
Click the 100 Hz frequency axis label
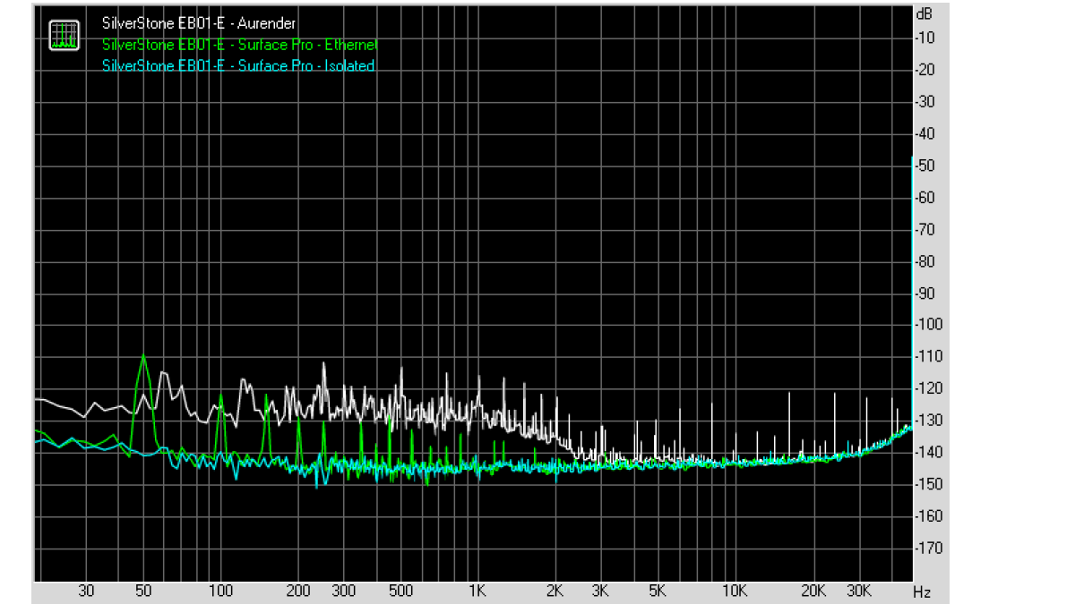(x=220, y=591)
